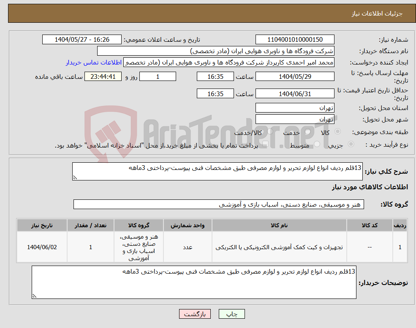Click the delivery city field تهران
416x328 pixels.
(x=295, y=119)
